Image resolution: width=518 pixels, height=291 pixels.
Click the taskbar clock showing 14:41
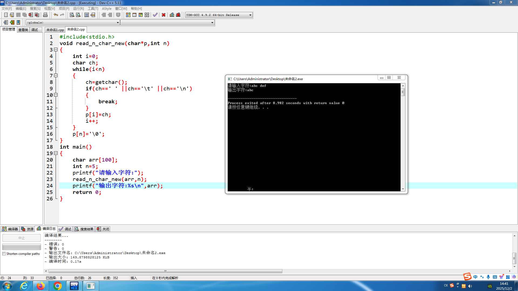coord(504,286)
